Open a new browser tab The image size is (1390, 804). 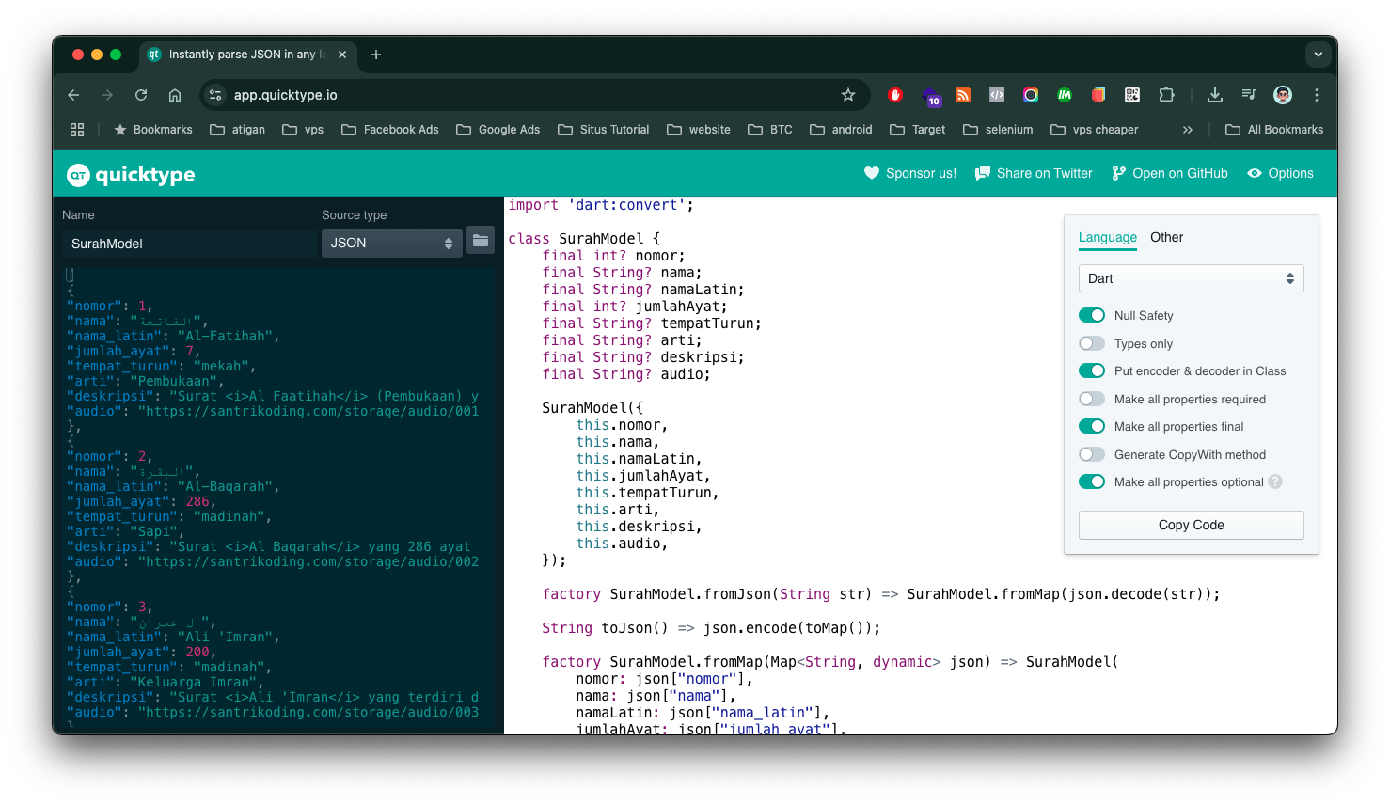point(376,55)
